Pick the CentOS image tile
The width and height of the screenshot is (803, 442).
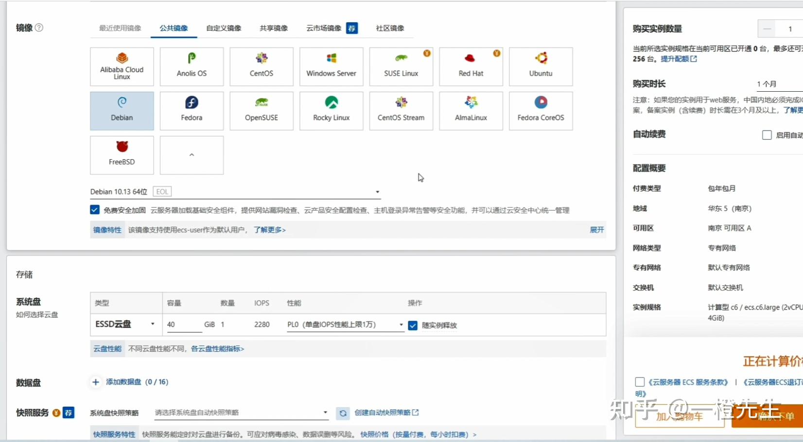coord(262,66)
